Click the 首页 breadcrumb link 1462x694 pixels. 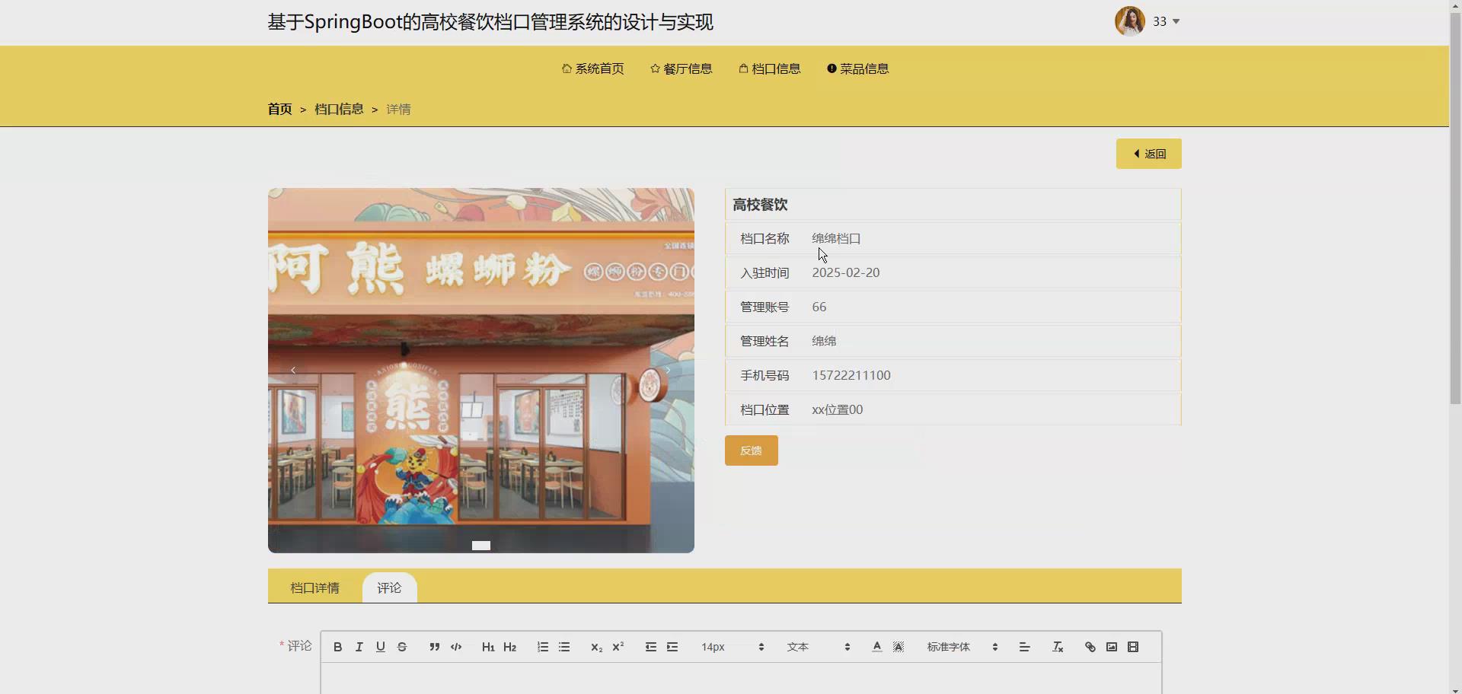click(279, 109)
